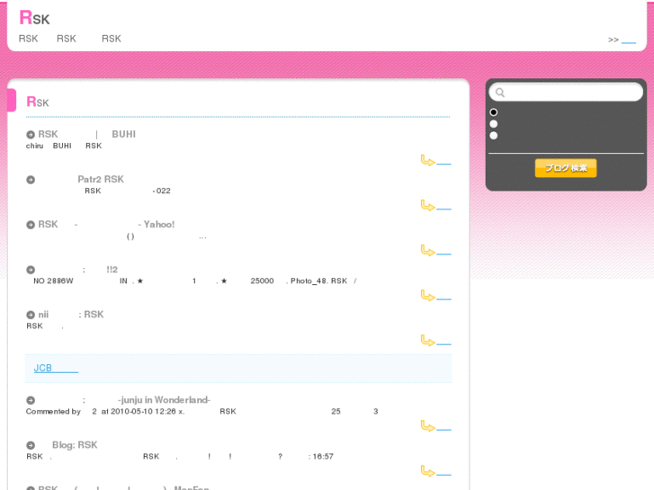Focus the blog search input field
This screenshot has height=490, width=654.
[x=566, y=93]
